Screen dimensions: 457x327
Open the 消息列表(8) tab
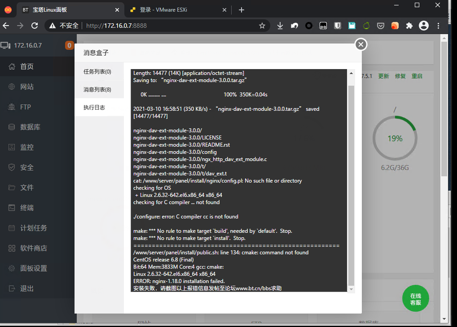(x=99, y=89)
